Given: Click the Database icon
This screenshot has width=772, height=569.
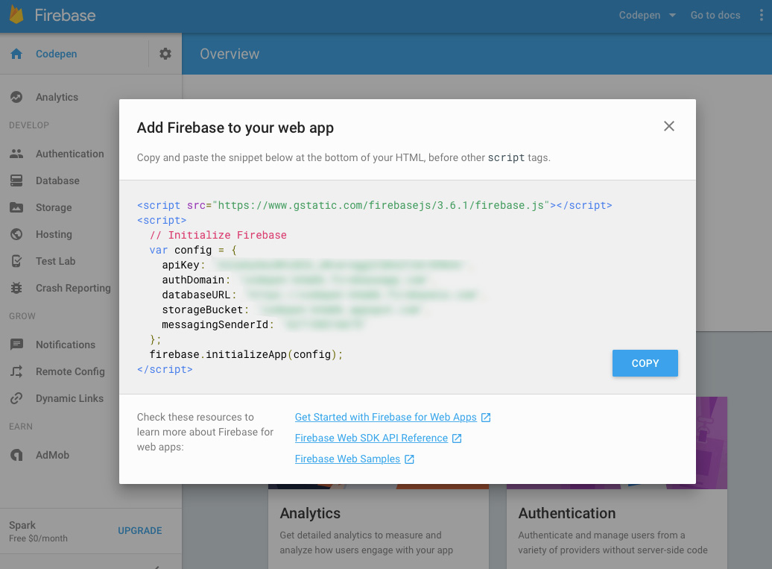Looking at the screenshot, I should [16, 180].
